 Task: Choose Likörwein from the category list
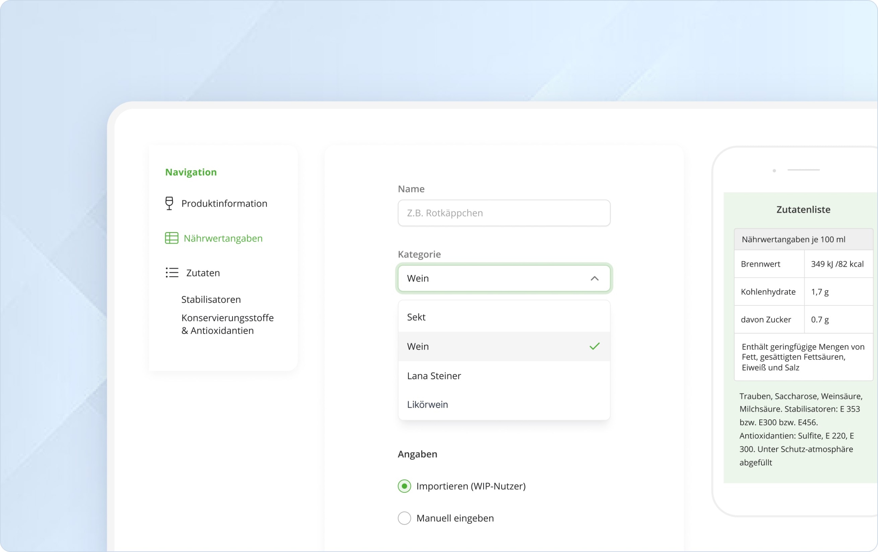[x=504, y=405]
